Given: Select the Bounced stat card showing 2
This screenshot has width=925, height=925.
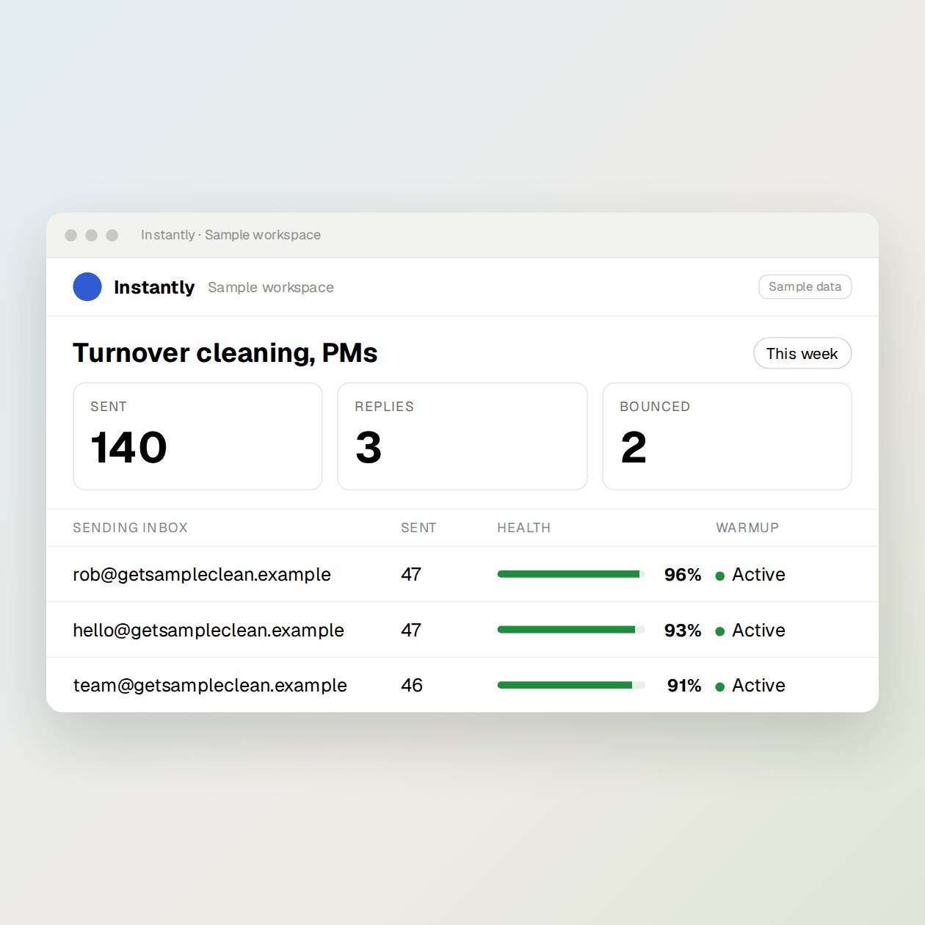Looking at the screenshot, I should pyautogui.click(x=727, y=436).
